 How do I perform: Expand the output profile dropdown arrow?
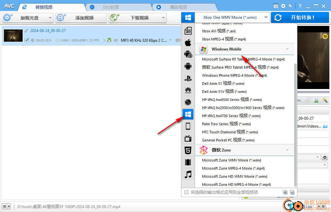(266, 17)
